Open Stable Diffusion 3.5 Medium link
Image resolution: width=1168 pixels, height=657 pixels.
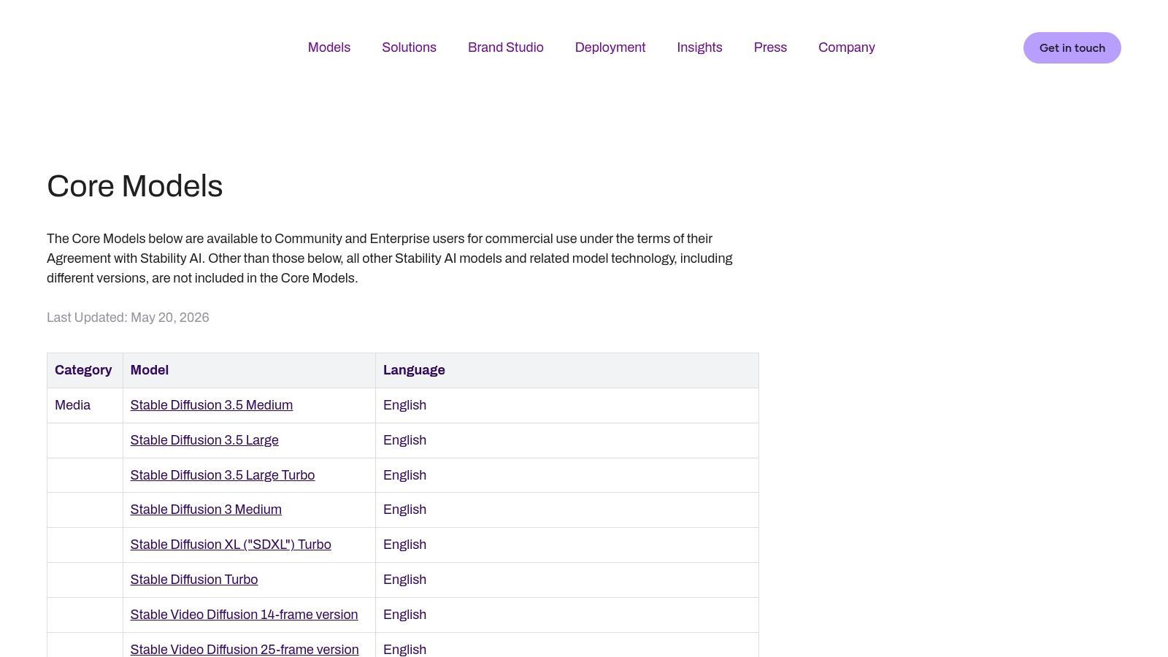pos(212,405)
